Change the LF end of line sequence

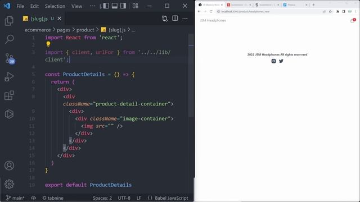(x=139, y=198)
